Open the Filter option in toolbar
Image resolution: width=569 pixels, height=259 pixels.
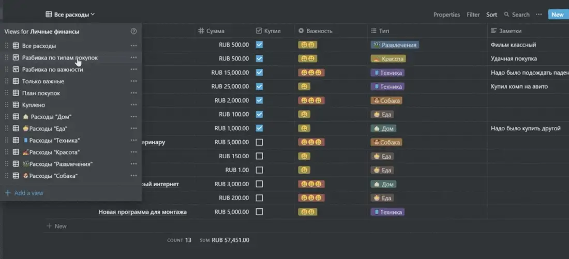click(473, 14)
